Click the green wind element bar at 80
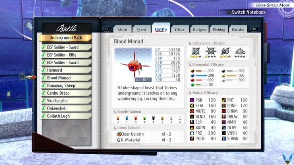The height and width of the screenshot is (165, 294). 201,85
